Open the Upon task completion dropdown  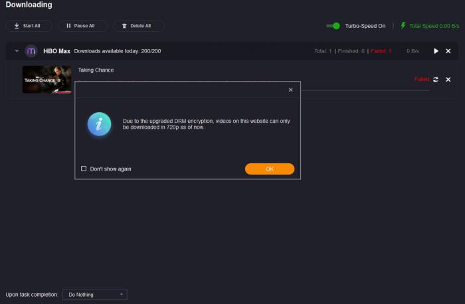(x=95, y=295)
